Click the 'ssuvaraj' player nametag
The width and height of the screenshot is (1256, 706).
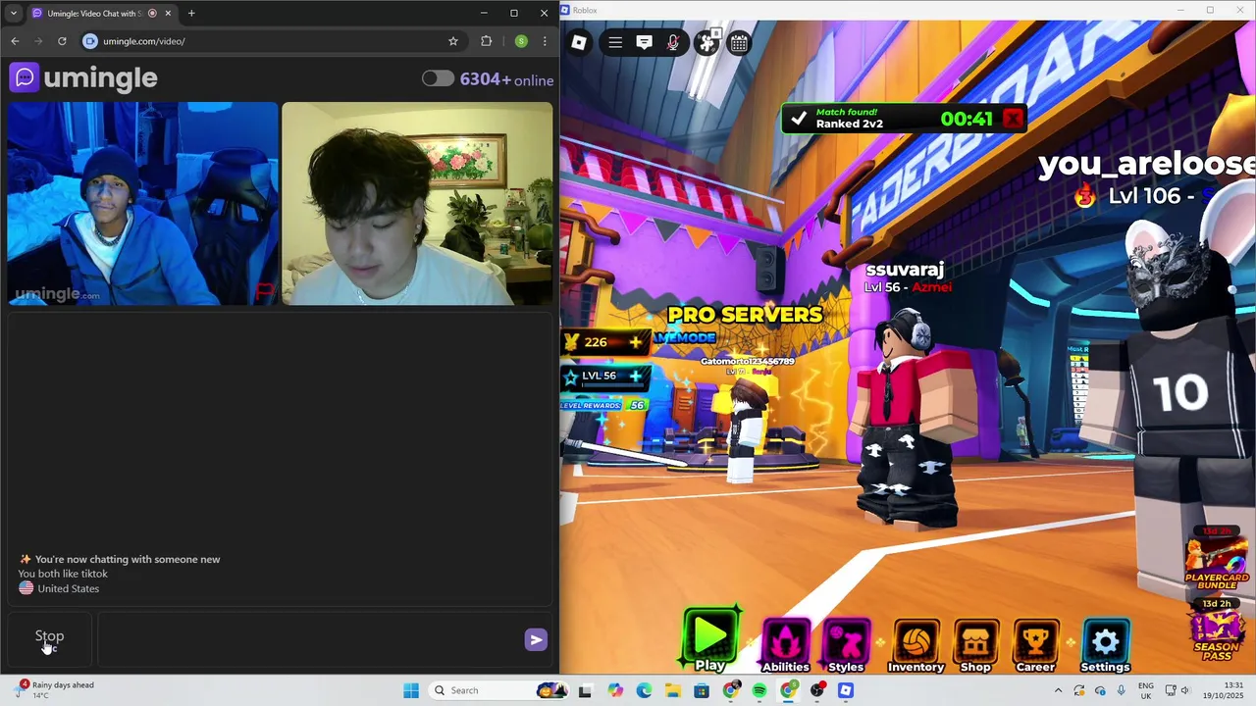click(x=905, y=270)
